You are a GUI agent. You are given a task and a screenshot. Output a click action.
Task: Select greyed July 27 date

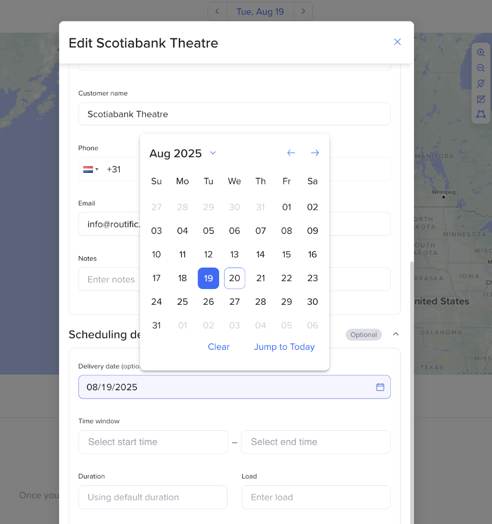[x=156, y=207]
